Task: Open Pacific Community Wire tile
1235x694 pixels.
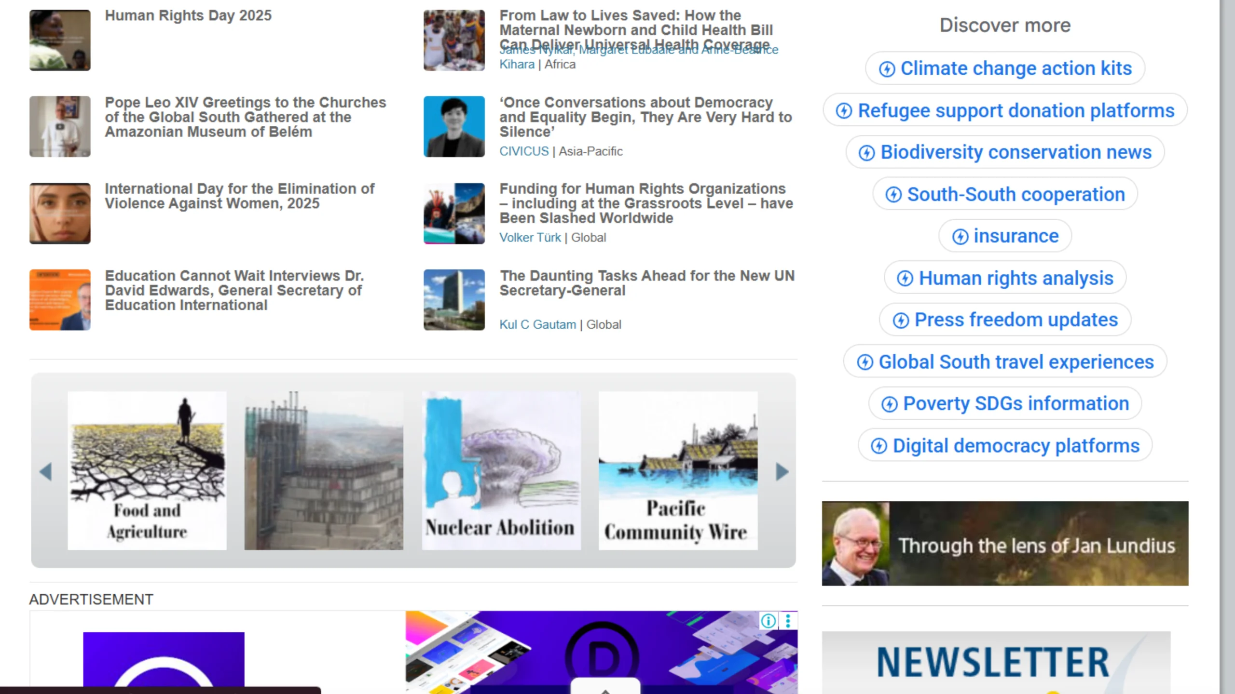Action: click(x=678, y=470)
